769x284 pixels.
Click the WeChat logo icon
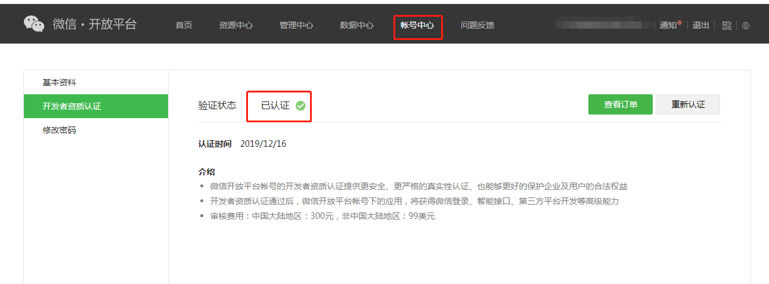click(x=34, y=24)
